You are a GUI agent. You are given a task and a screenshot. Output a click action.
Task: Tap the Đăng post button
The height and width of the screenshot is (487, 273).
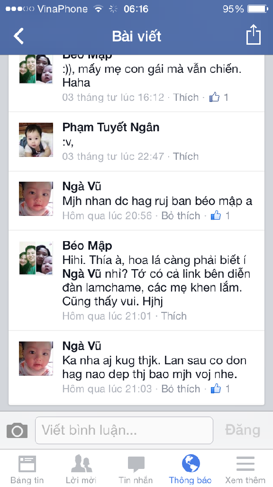pyautogui.click(x=243, y=430)
